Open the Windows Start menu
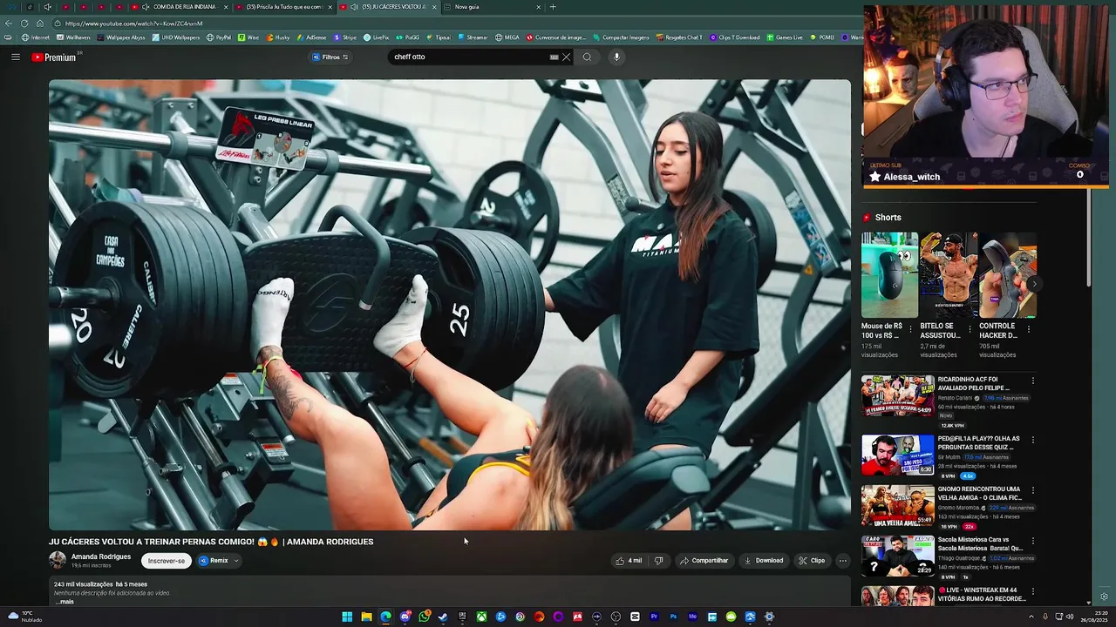1116x627 pixels. pos(347,617)
